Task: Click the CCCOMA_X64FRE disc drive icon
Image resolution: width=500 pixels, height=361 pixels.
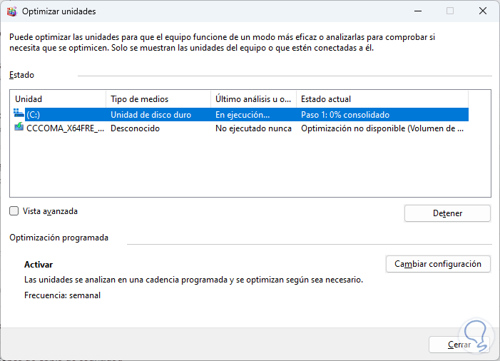Action: click(x=19, y=128)
